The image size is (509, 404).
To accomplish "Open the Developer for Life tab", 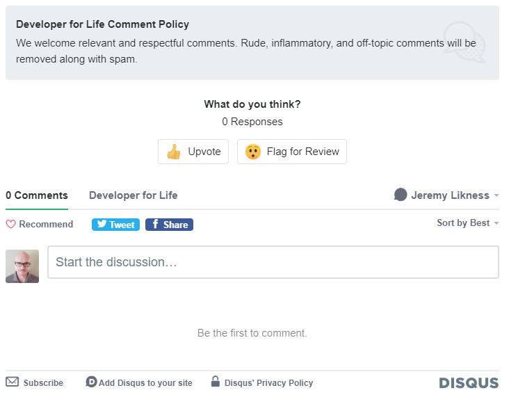I will click(133, 195).
